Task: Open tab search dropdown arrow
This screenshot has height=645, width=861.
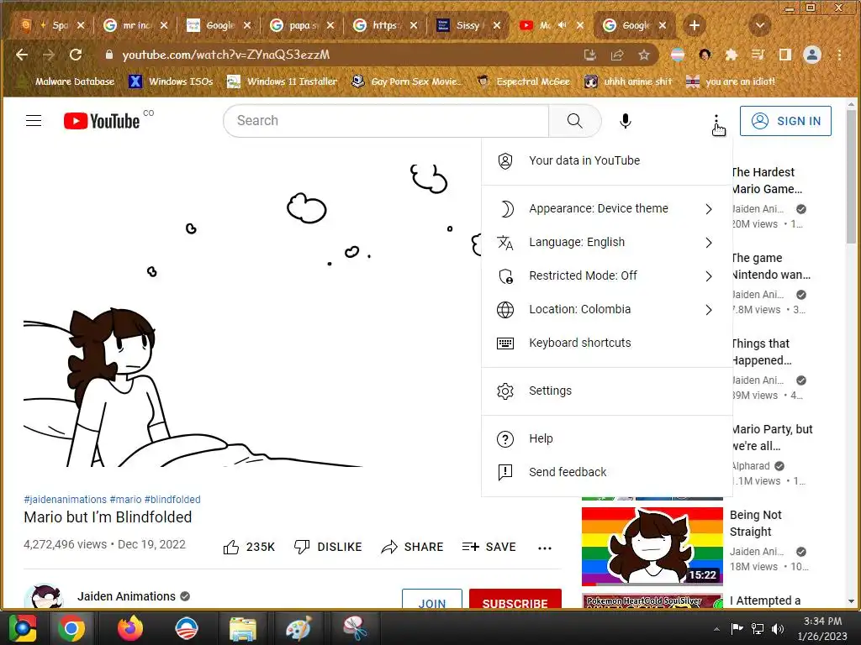Action: (760, 25)
